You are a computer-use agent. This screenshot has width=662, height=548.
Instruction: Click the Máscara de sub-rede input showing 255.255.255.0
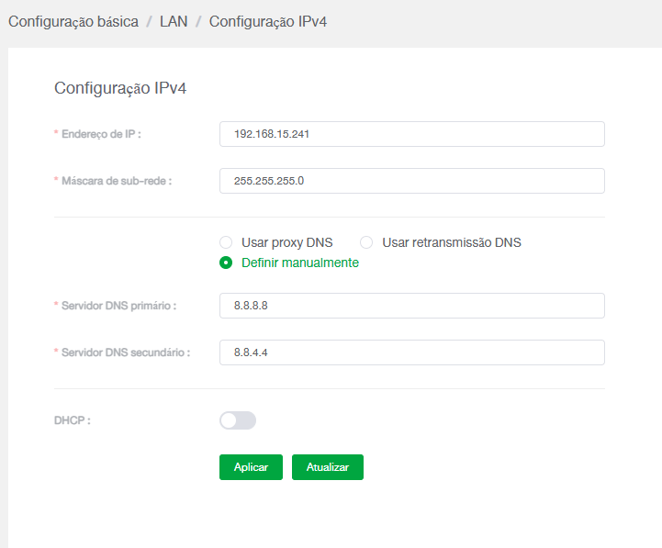coord(412,181)
